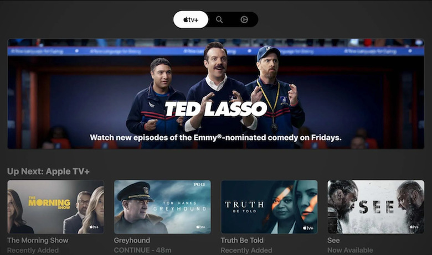Click the Emmy-nominated comedy banner caption
432x255 pixels.
pos(216,138)
